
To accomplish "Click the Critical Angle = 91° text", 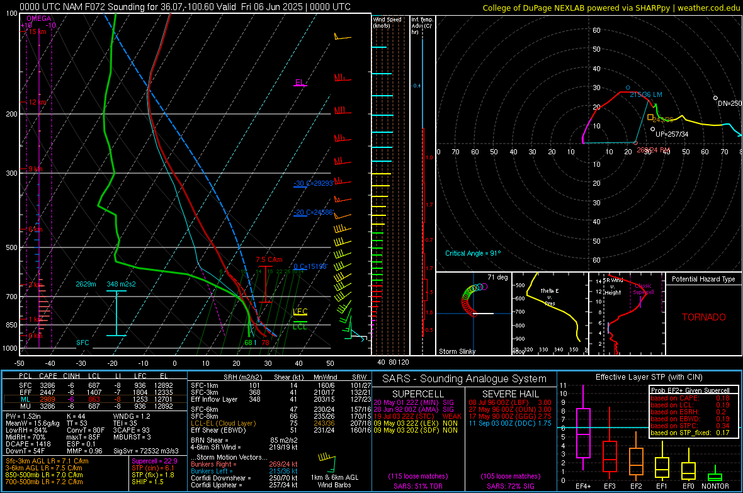I will pyautogui.click(x=473, y=253).
